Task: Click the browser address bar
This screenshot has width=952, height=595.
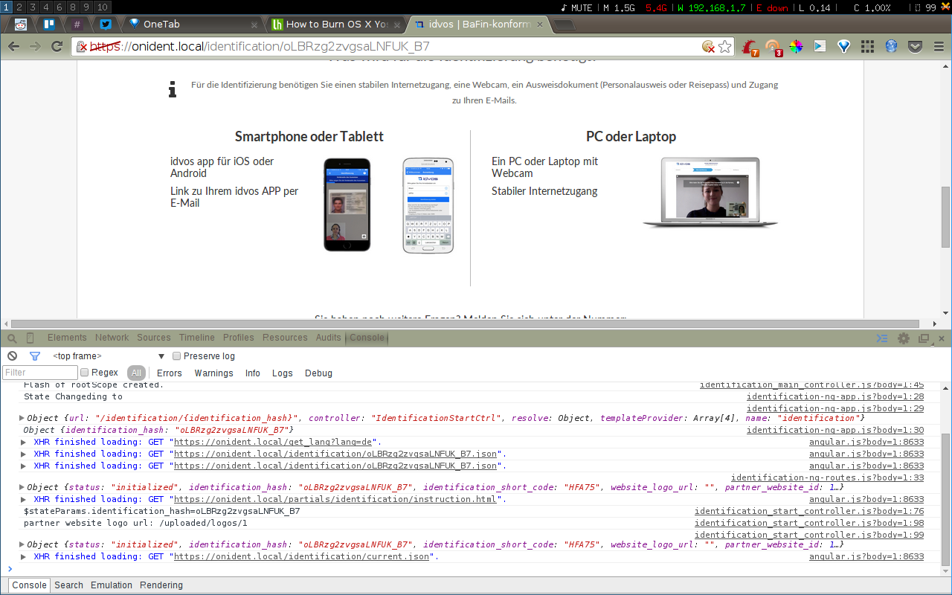Action: click(387, 46)
